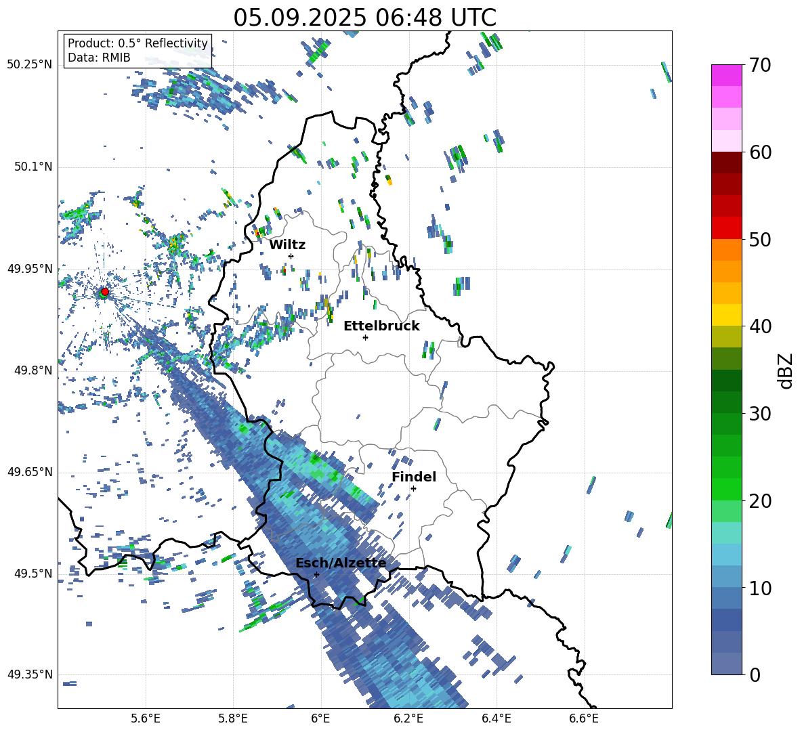Click the 20 tick on the colorbar
The height and width of the screenshot is (732, 802).
pos(760,500)
